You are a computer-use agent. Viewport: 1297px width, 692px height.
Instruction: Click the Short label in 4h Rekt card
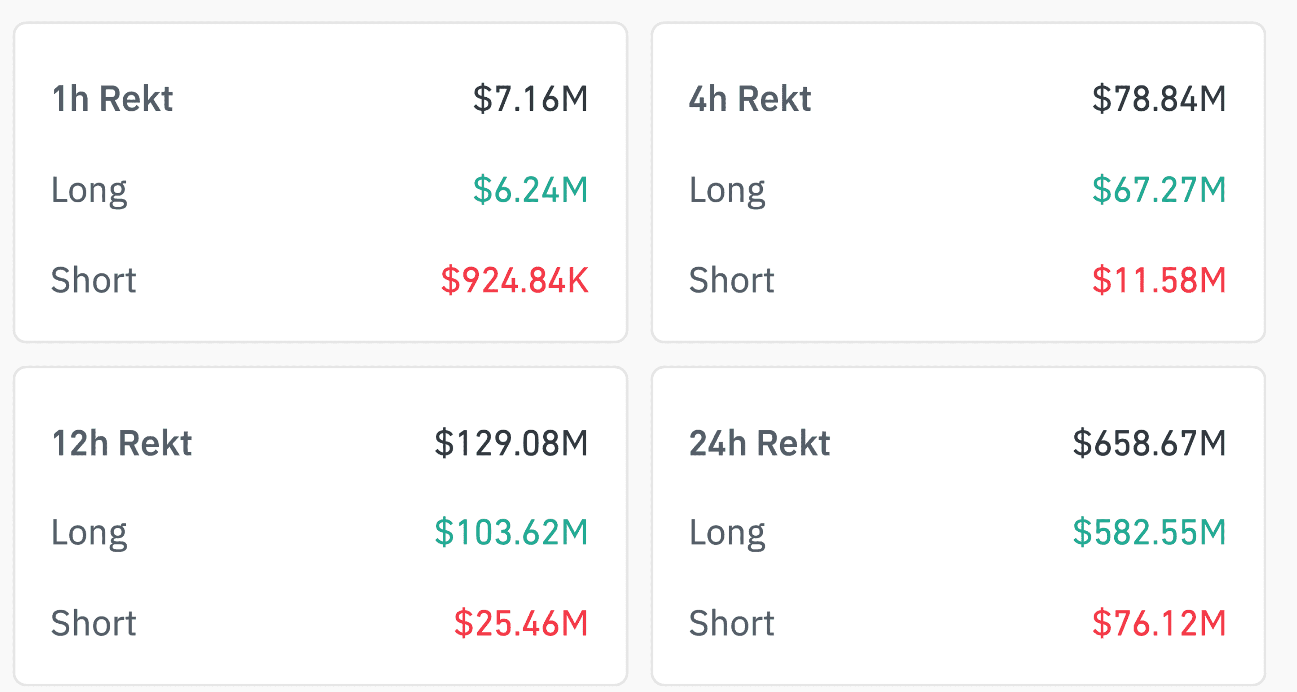click(731, 280)
